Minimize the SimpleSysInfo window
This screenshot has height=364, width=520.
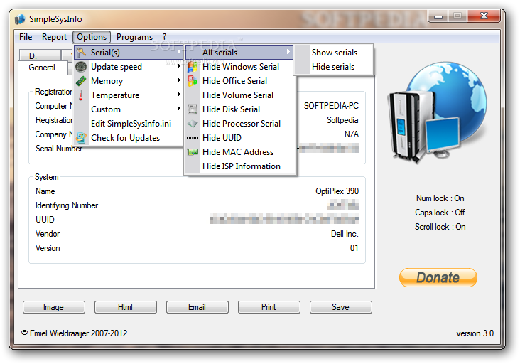pos(438,16)
